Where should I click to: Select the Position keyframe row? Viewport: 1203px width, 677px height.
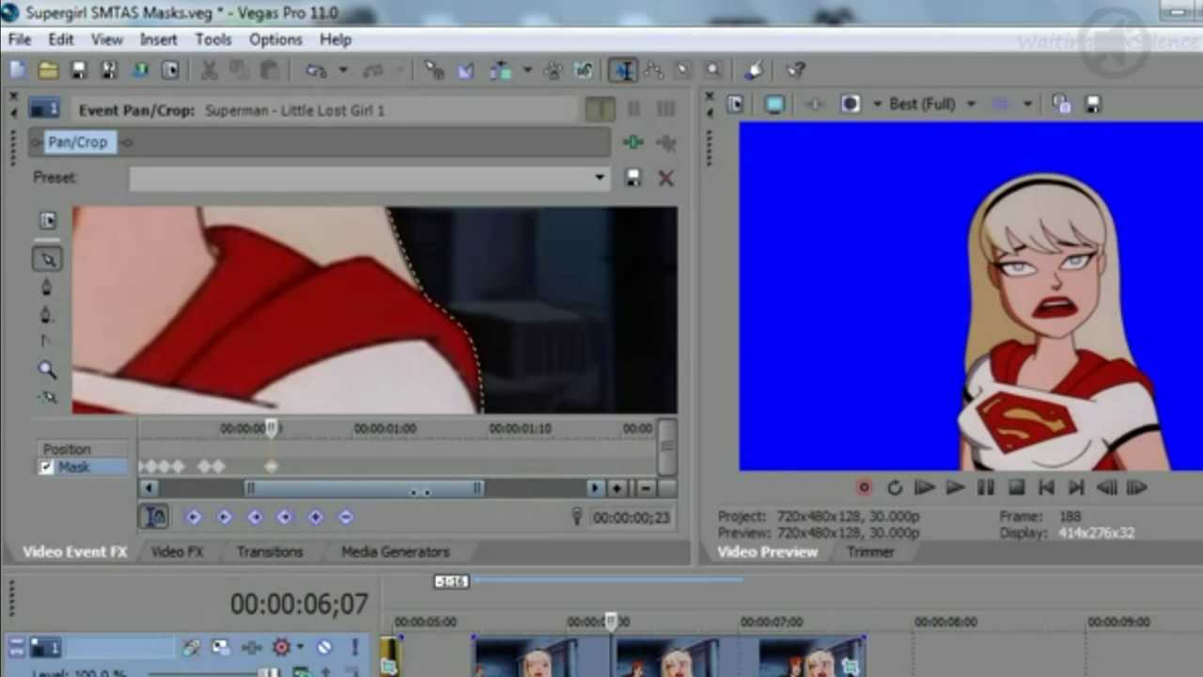pos(83,449)
